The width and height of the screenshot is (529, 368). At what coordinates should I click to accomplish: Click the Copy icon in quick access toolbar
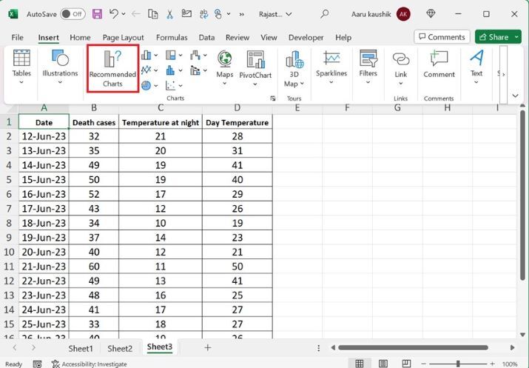(153, 14)
